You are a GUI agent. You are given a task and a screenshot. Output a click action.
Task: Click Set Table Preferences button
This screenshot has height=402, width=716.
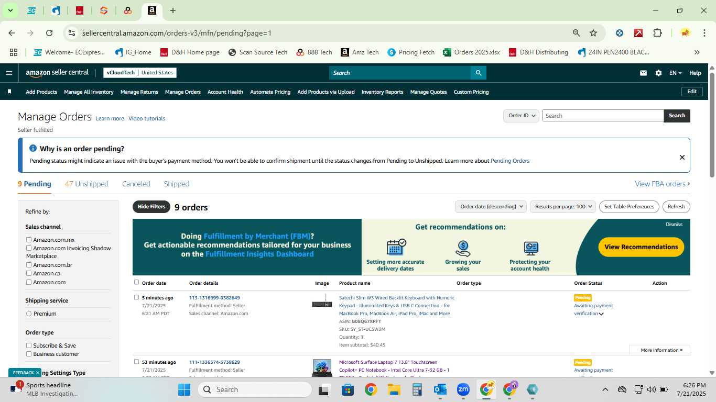pyautogui.click(x=629, y=207)
